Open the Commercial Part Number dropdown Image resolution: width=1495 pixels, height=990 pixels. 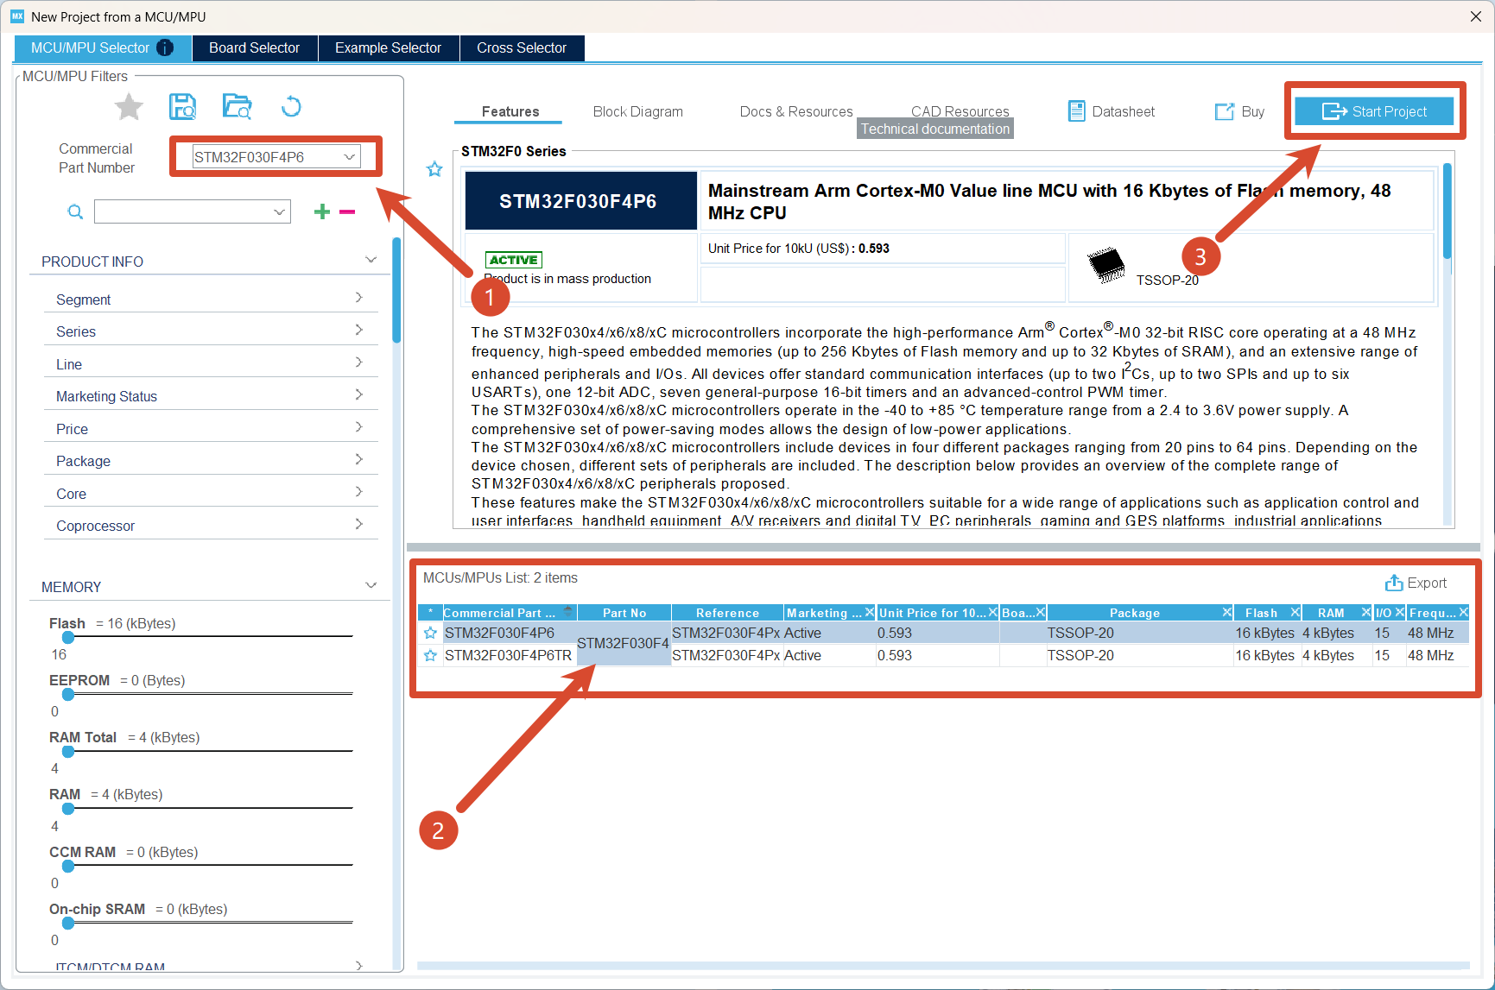pos(350,157)
